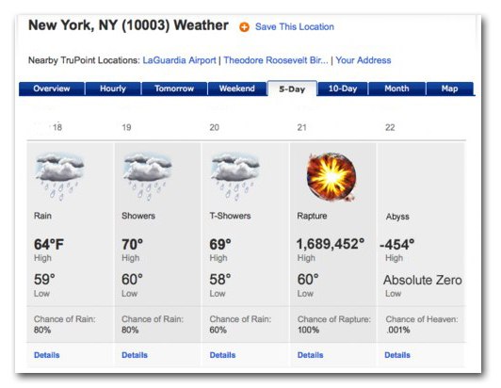Click the Showers cloud icon for the 19th

148,177
